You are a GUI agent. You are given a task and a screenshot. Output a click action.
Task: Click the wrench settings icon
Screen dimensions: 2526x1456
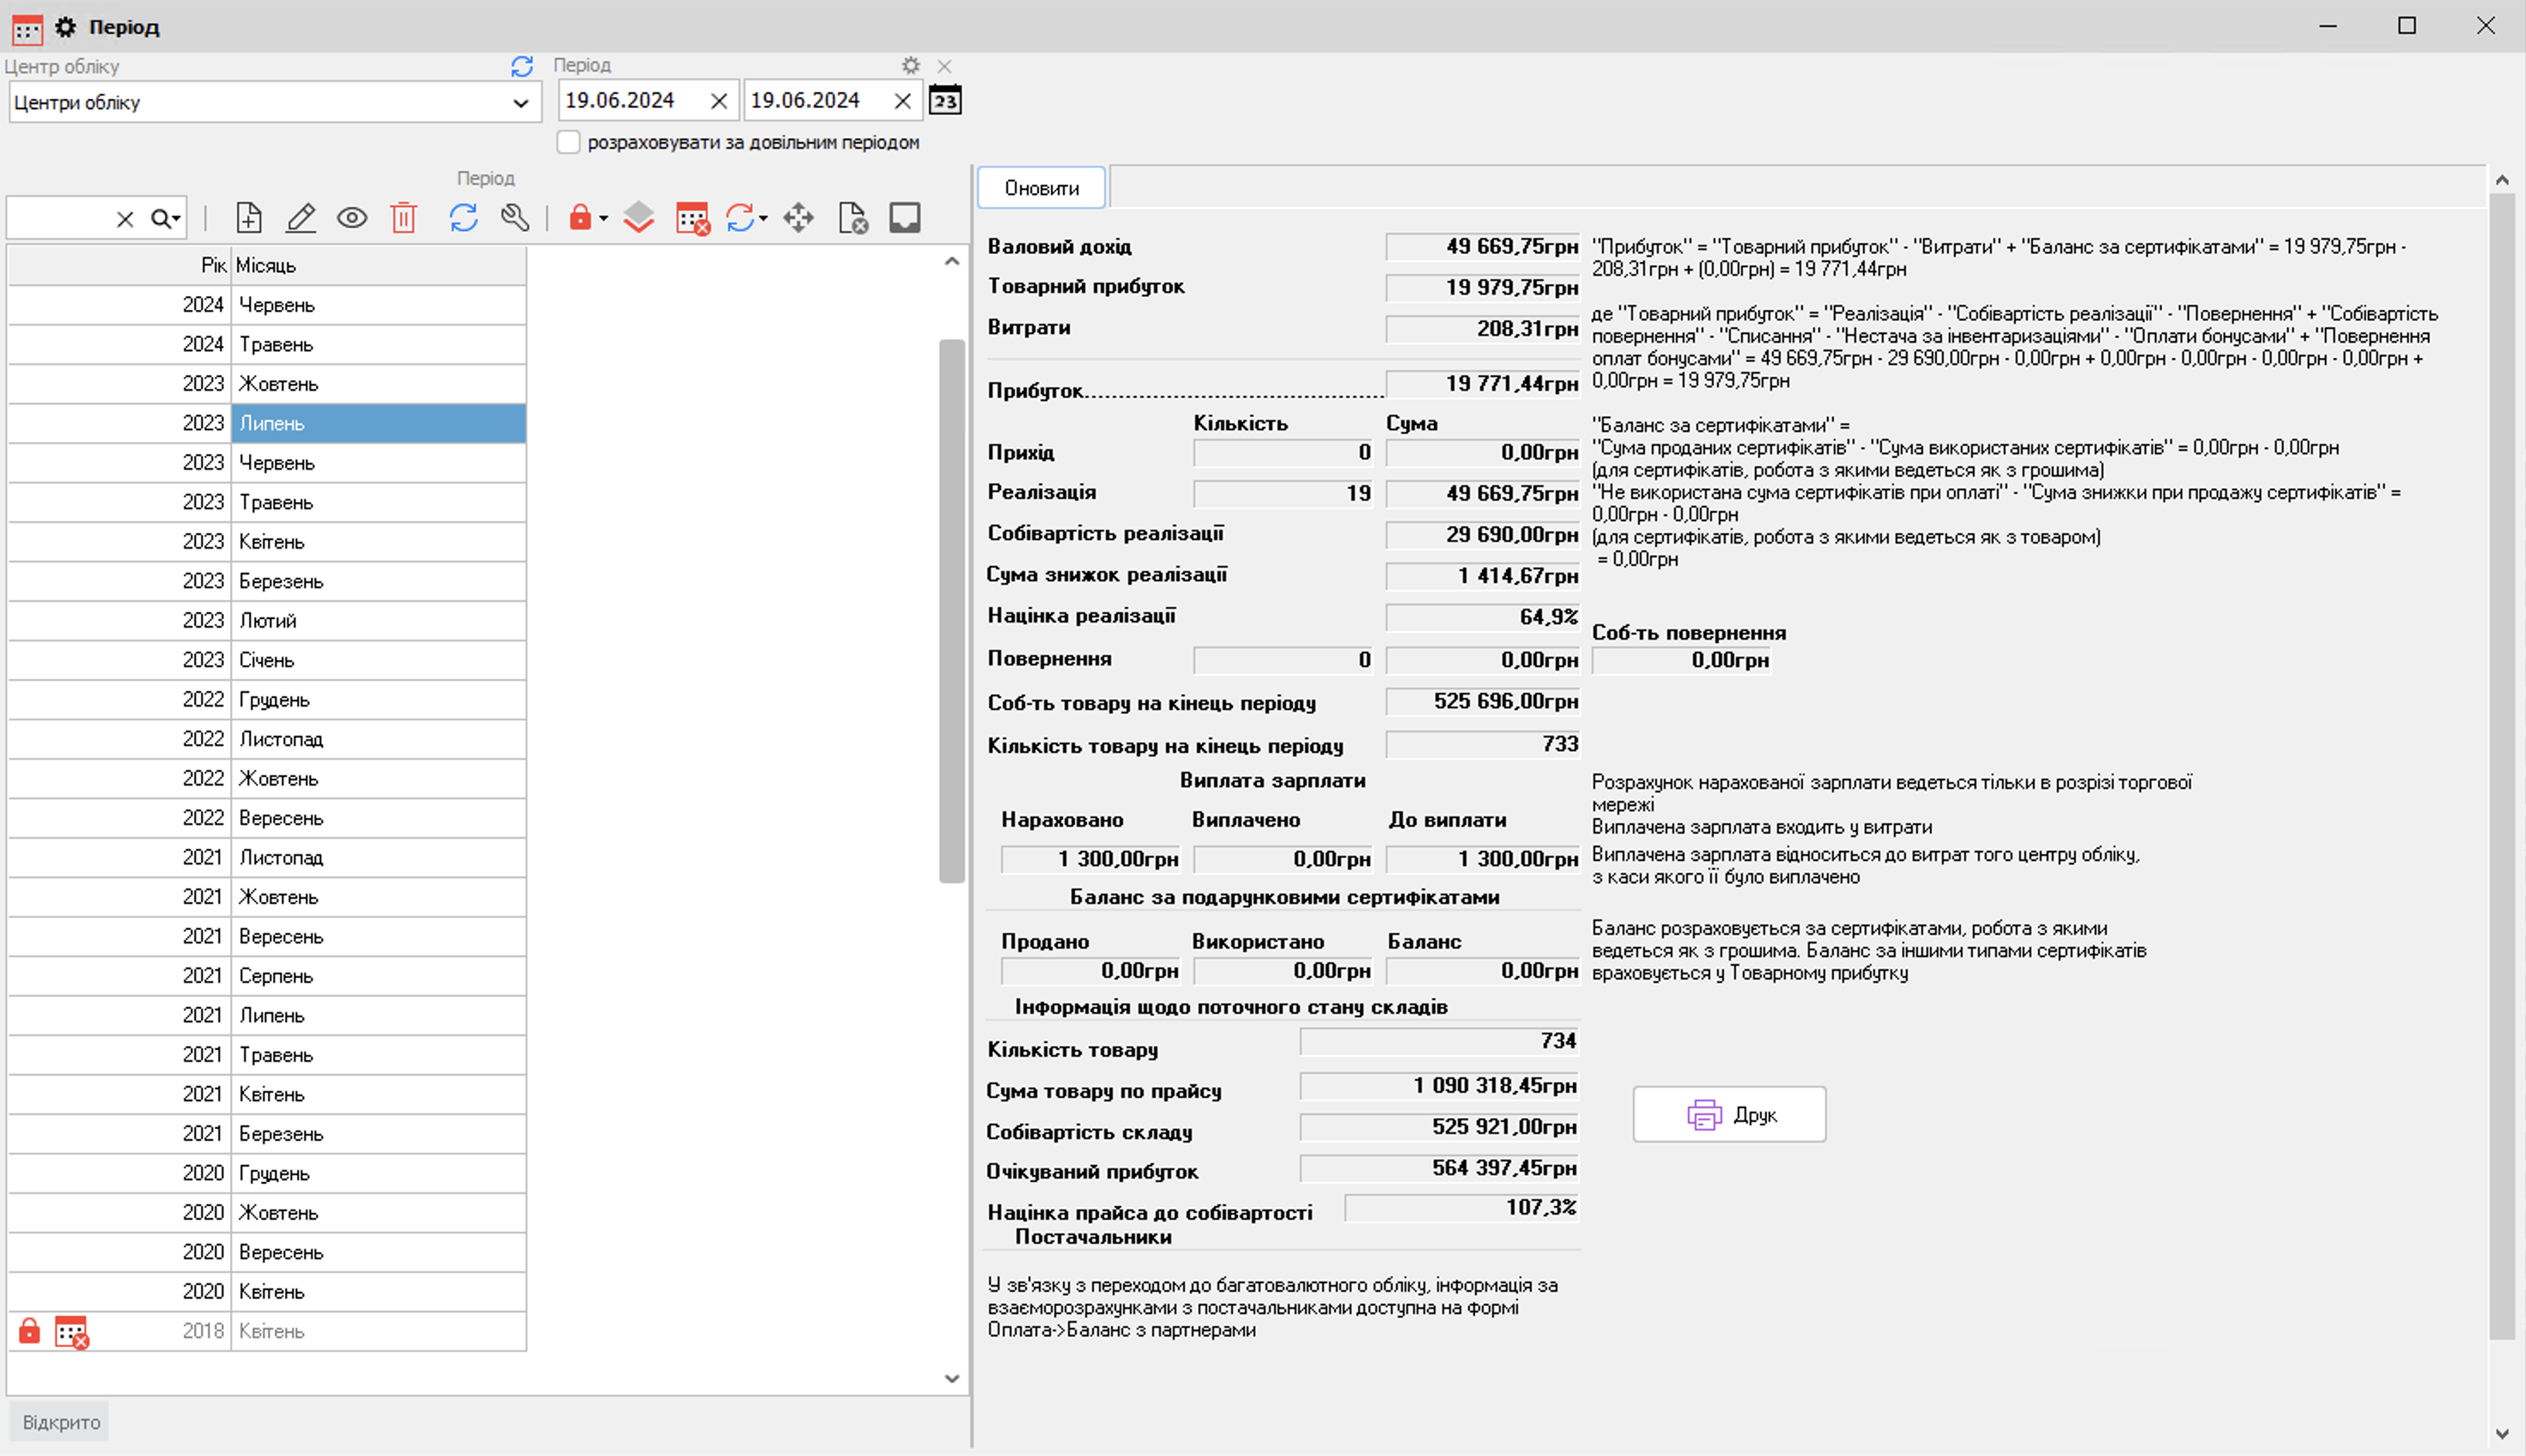coord(515,218)
